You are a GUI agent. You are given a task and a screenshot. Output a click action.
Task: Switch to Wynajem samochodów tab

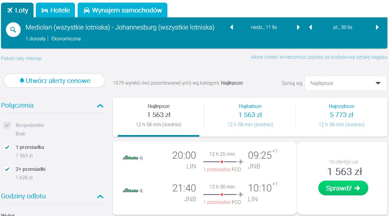pos(123,10)
